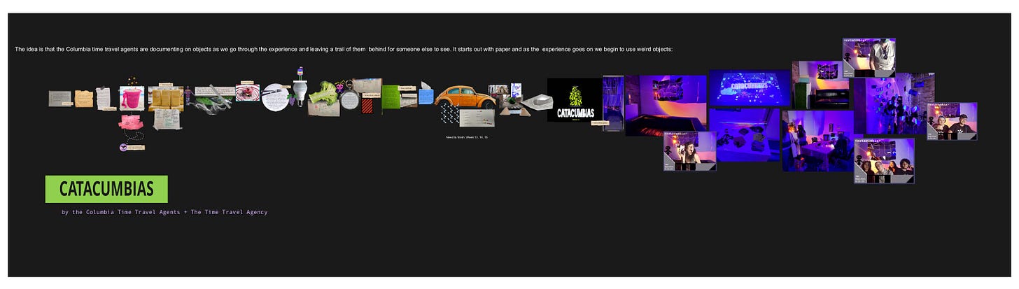Select the "Need to finish: Week 13, 14, 15" caption
The image size is (1019, 289).
click(x=467, y=137)
